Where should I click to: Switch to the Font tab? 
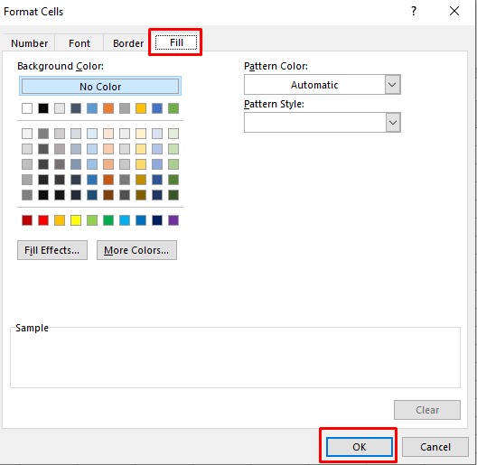[79, 43]
